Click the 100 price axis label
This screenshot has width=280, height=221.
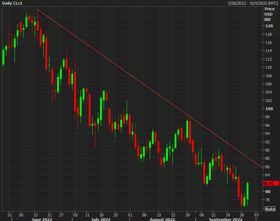pos(269,109)
